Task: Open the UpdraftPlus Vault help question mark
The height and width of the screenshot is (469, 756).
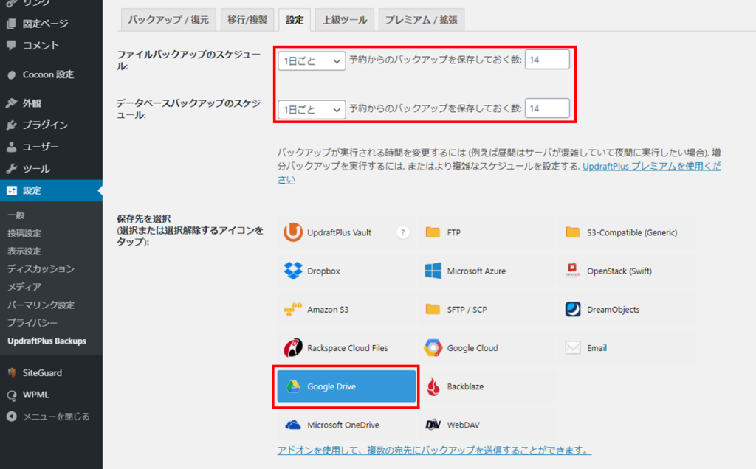Action: [x=402, y=232]
